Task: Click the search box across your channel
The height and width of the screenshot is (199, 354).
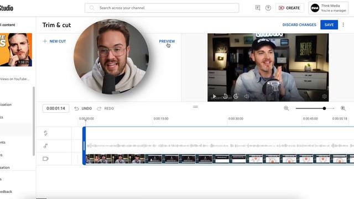Action: [x=162, y=8]
